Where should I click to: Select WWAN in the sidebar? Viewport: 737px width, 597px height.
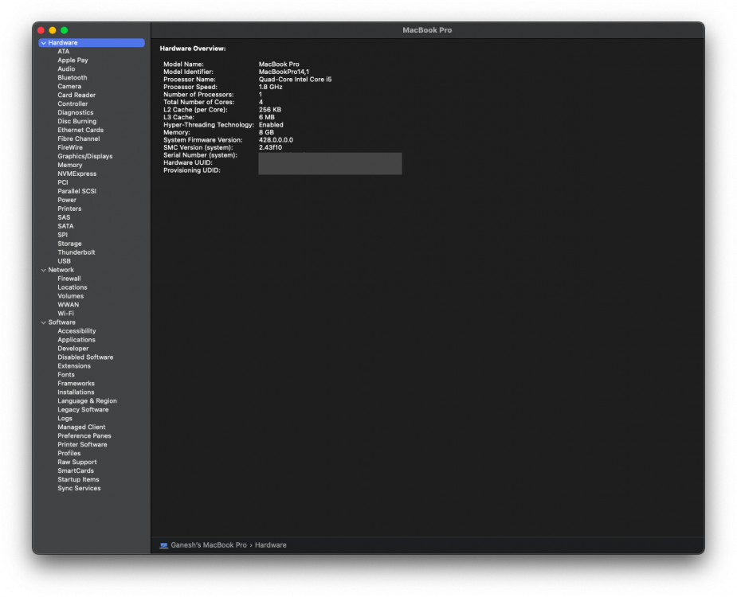click(69, 305)
